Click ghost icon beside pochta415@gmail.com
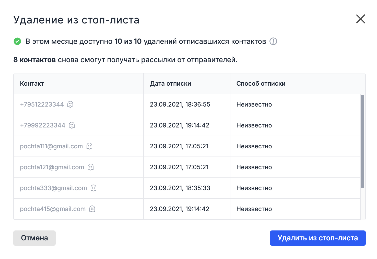The width and height of the screenshot is (377, 259). pos(92,209)
